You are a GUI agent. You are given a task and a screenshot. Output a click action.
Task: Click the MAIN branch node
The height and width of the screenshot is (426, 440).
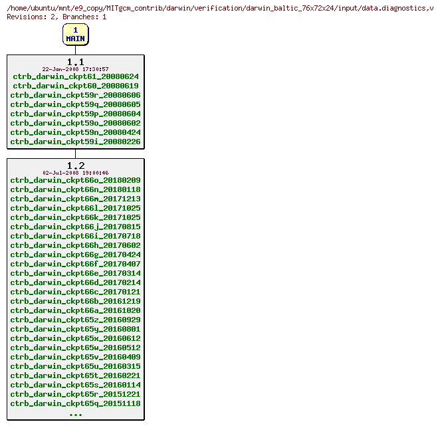76,35
